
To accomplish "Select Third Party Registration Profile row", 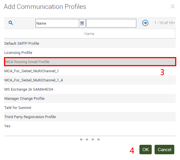I will click(x=90, y=117).
